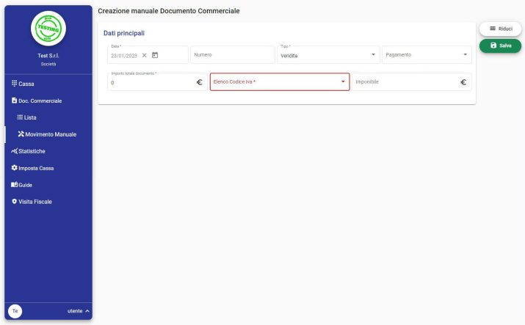
Task: Clear the date with the X icon
Action: [145, 55]
